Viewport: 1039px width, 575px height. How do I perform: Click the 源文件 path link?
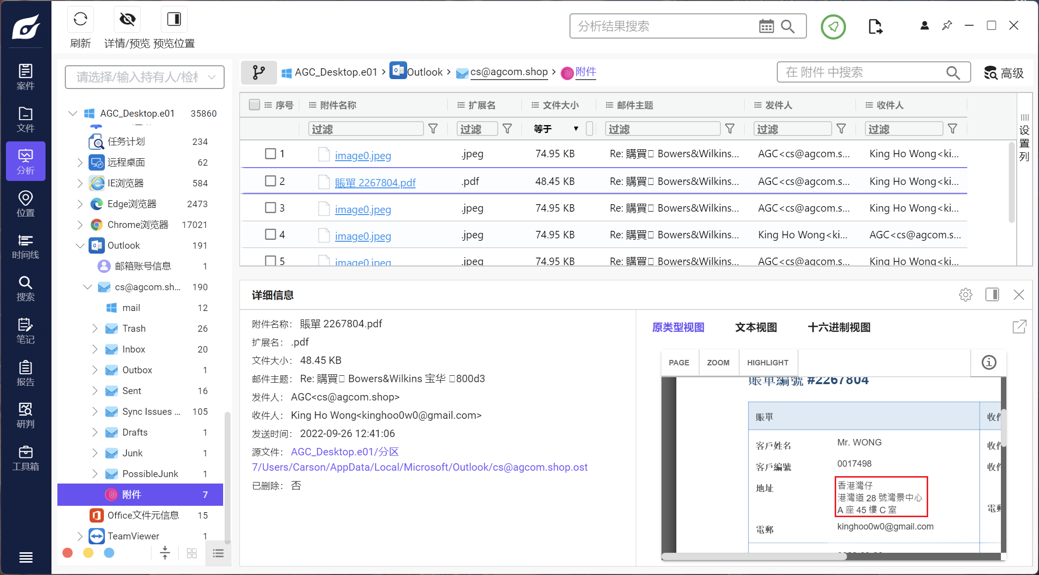point(420,459)
